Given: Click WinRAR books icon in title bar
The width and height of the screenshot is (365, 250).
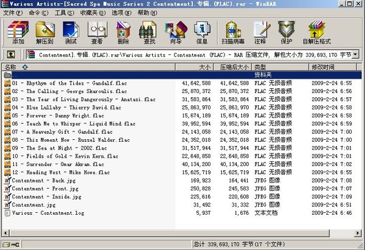Looking at the screenshot, I should click(5, 4).
